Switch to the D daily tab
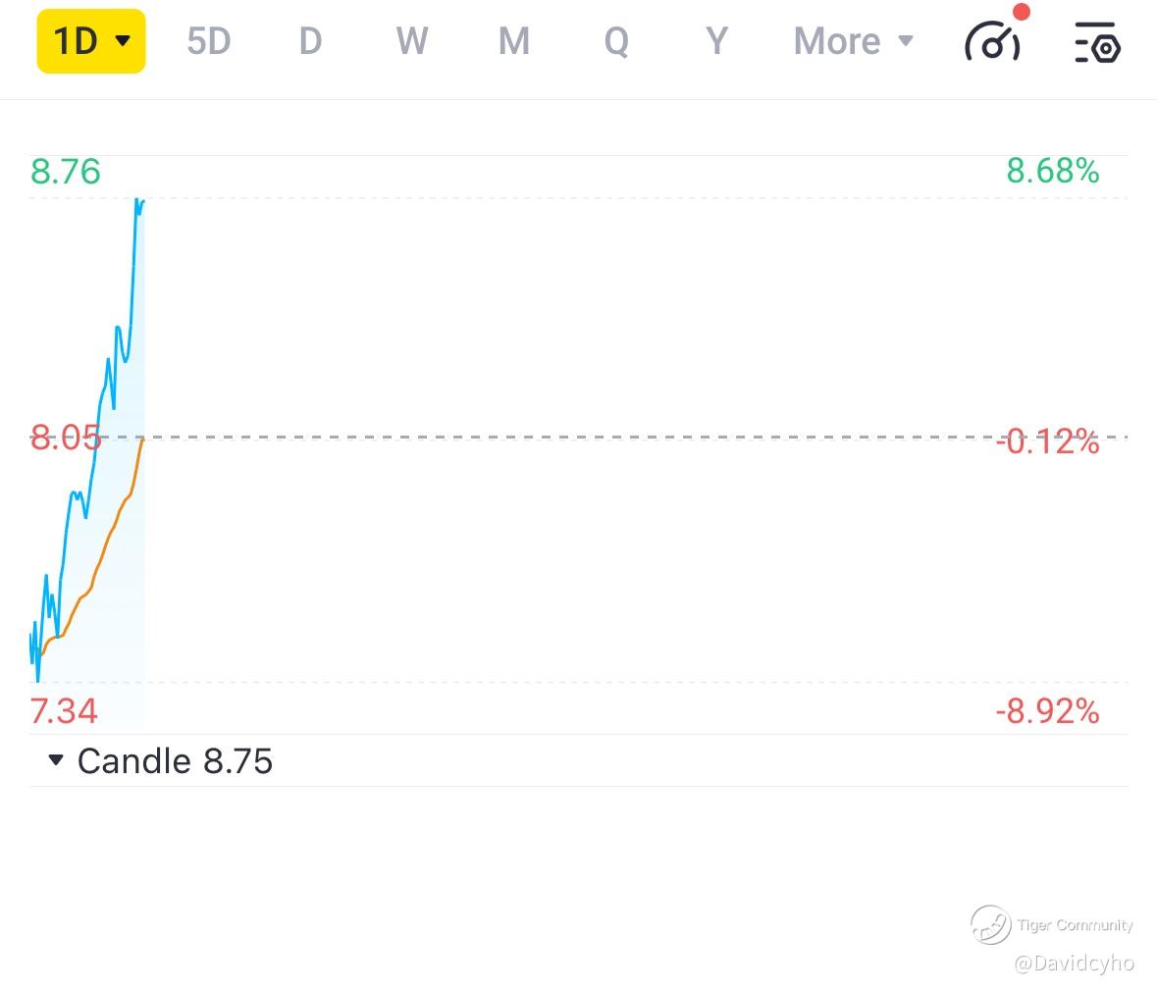This screenshot has width=1157, height=989. click(x=310, y=41)
